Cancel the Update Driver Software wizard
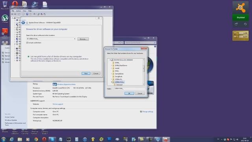The height and width of the screenshot is (142, 252). (x=96, y=73)
